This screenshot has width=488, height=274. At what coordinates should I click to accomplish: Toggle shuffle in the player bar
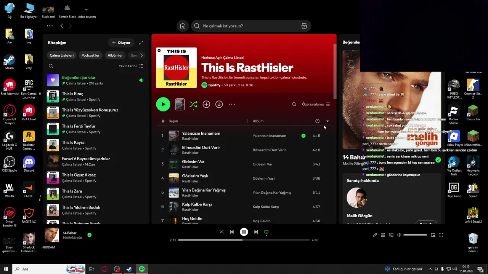[x=222, y=232]
